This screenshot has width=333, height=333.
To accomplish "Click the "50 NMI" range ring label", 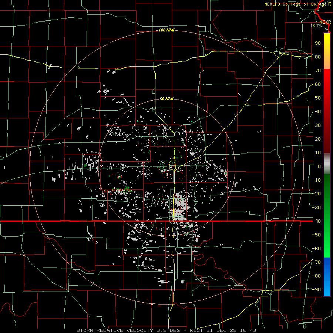I will (x=166, y=99).
